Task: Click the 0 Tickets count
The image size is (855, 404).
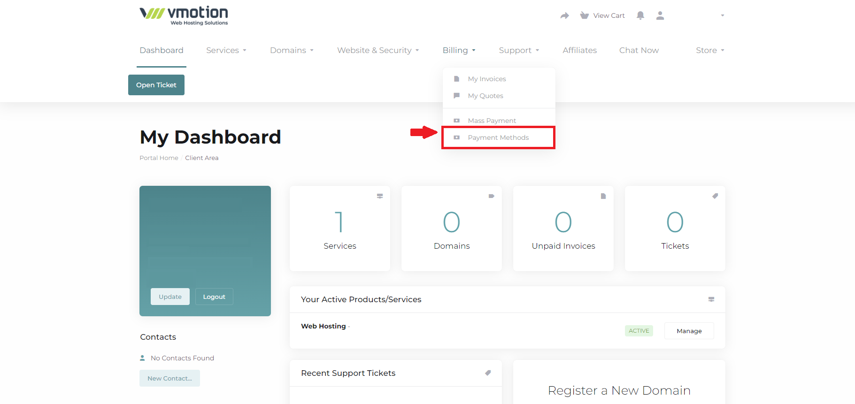Action: click(675, 222)
